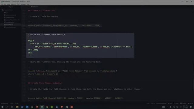
Task: Click the Fetch status bar button
Action: [x=176, y=103]
